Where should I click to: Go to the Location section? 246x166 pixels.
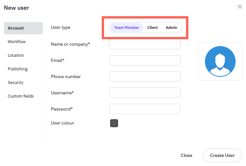pos(16,55)
